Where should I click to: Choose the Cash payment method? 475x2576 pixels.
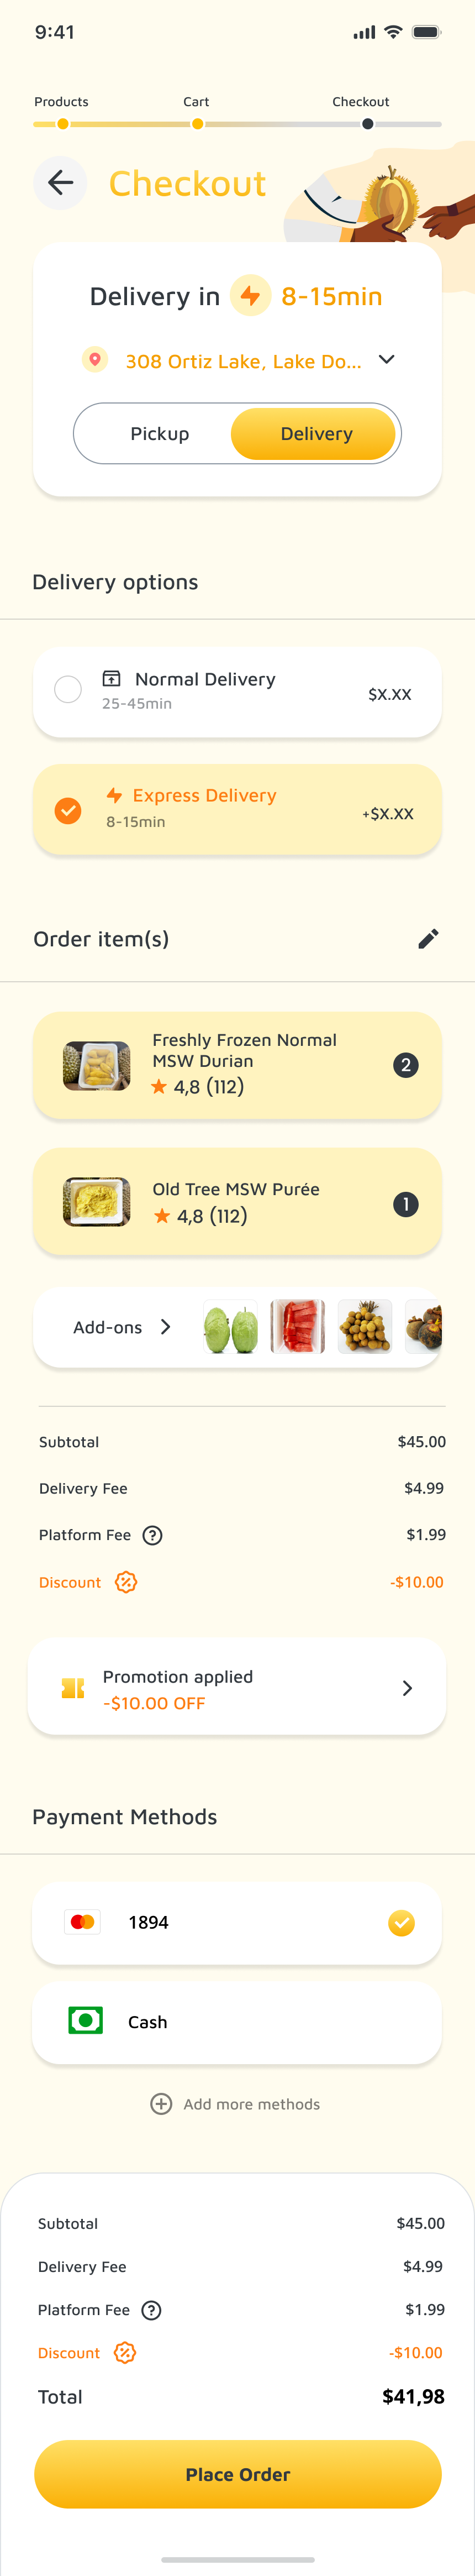pyautogui.click(x=237, y=2022)
